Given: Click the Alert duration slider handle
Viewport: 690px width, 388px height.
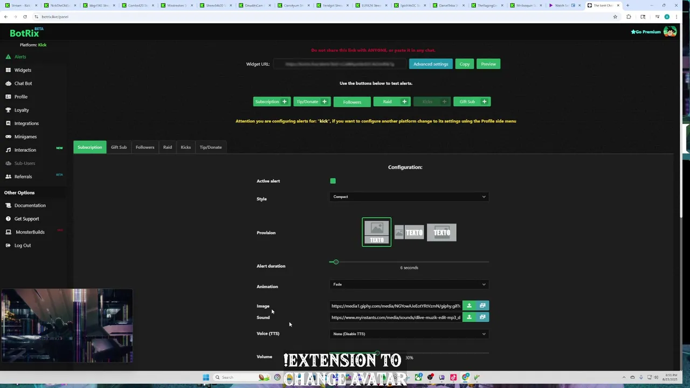Looking at the screenshot, I should click(x=335, y=262).
